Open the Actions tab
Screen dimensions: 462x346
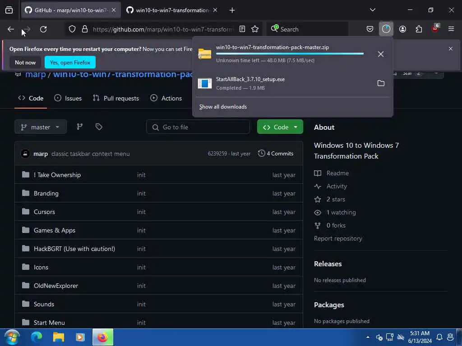[166, 98]
